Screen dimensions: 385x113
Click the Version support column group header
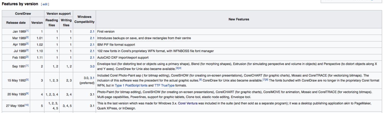pyautogui.click(x=59, y=14)
